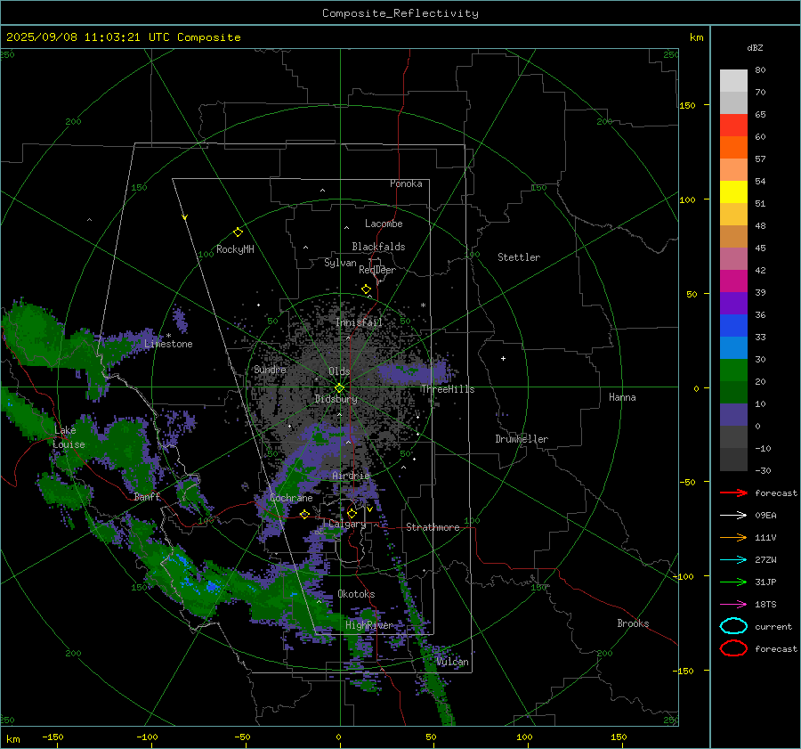801x749 pixels.
Task: Click the red forecast arrow in the legend
Action: coord(733,493)
